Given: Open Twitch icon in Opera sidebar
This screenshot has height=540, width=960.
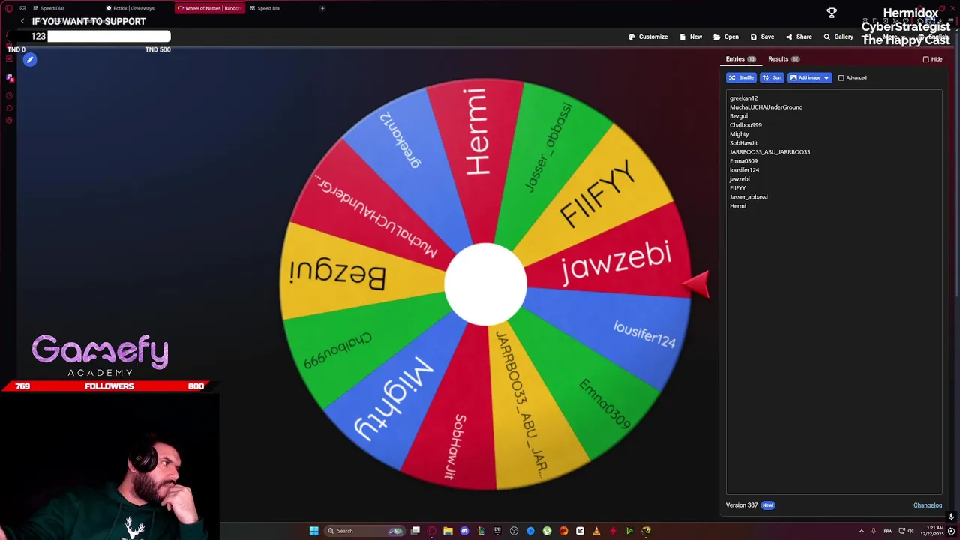Looking at the screenshot, I should pyautogui.click(x=9, y=78).
